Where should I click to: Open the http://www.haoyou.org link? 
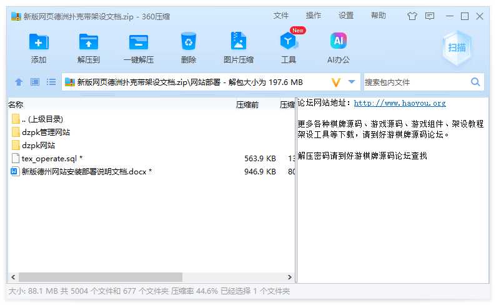point(400,103)
